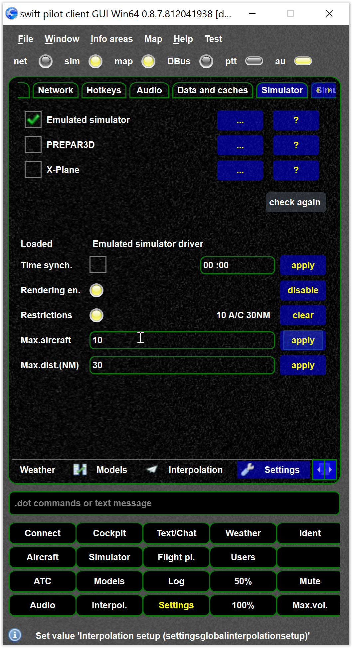
Task: Open Settings tab with wrench icon
Action: [273, 470]
